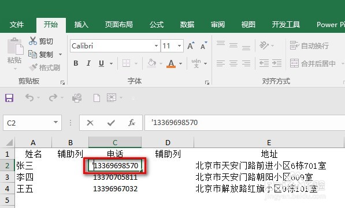Open the borders icon
This screenshot has width=345, height=208.
[x=127, y=63]
